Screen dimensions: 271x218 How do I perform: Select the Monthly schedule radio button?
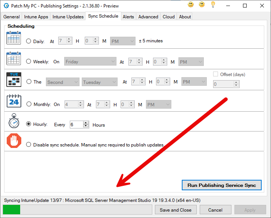[29, 104]
